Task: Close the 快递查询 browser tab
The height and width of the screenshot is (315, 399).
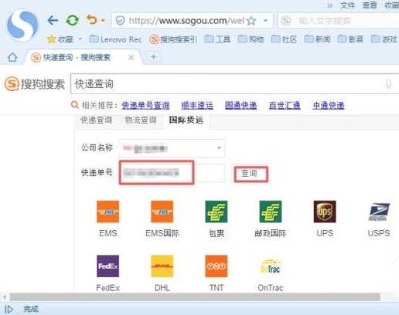Action: pyautogui.click(x=131, y=57)
